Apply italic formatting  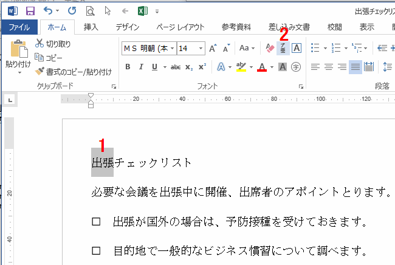142,67
